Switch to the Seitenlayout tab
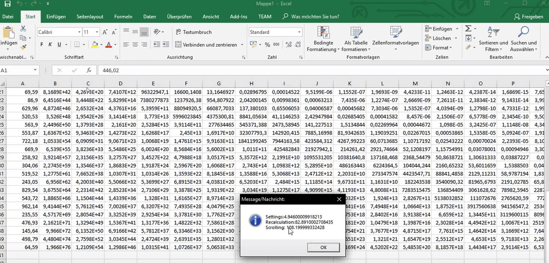 click(90, 17)
